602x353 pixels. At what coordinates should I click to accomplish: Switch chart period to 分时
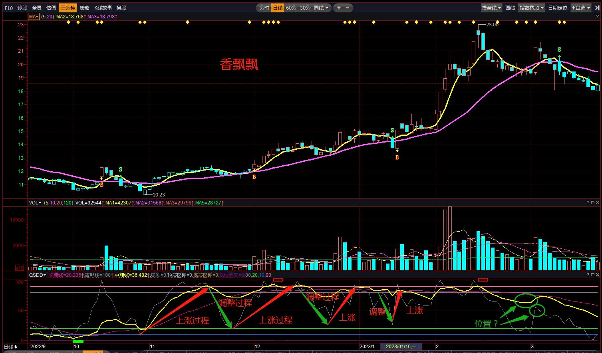(x=264, y=8)
